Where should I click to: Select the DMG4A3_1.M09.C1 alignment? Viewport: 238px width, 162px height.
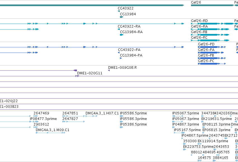pyautogui.click(x=51, y=133)
